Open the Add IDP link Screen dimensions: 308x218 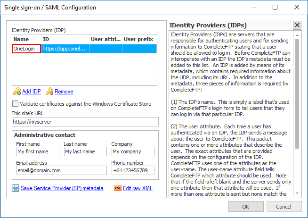click(x=31, y=92)
